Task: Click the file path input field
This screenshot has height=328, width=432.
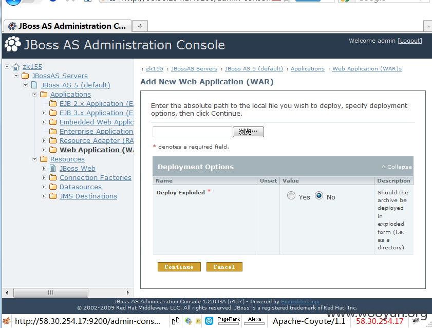Action: (192, 132)
